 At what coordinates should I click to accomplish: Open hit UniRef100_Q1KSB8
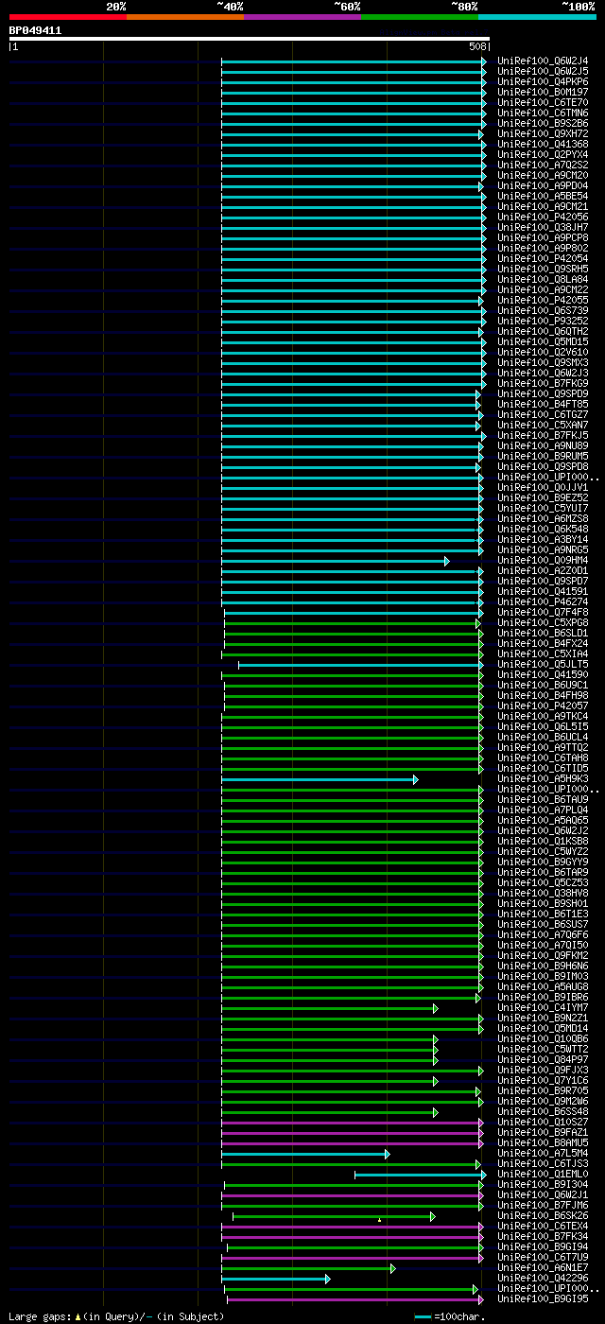pos(543,842)
